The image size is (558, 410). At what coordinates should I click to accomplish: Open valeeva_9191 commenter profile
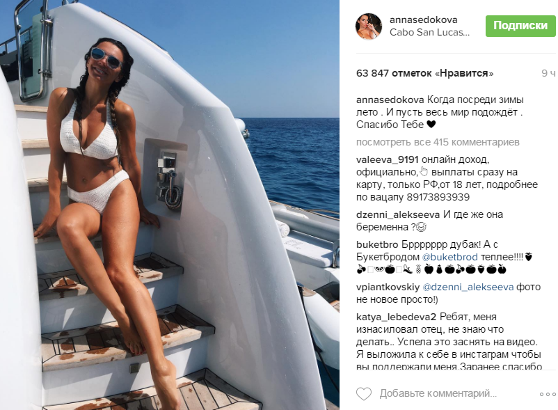[387, 160]
